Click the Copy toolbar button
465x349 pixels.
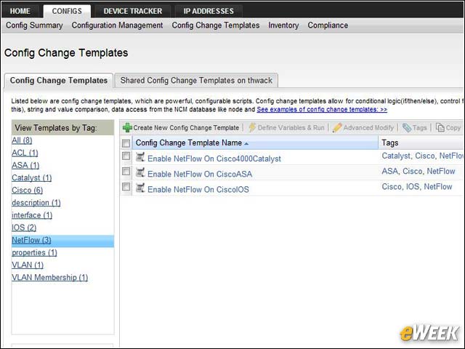448,128
